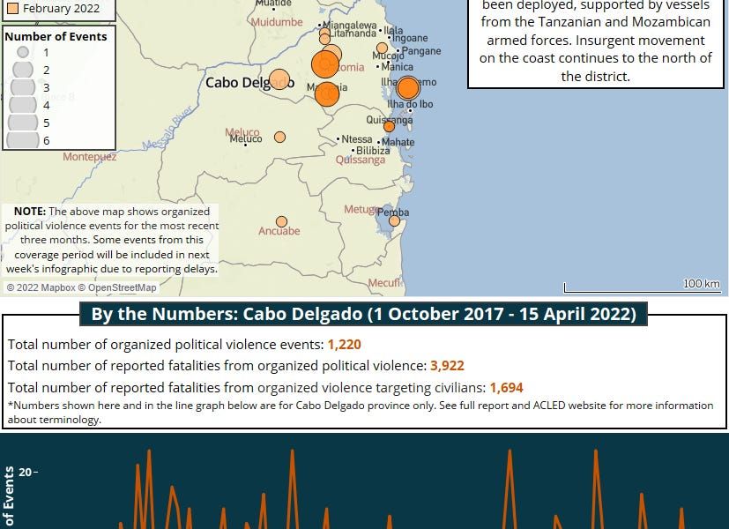The image size is (729, 529).
Task: Click the 3,922 reported fatalities figure
Action: tap(447, 366)
